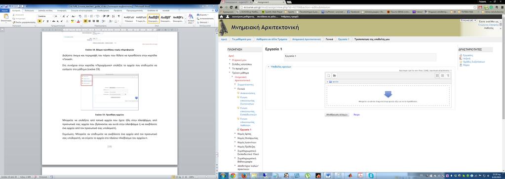This screenshot has width=505, height=179.
Task: Open the font color dropdown arrow
Action: tap(81, 21)
